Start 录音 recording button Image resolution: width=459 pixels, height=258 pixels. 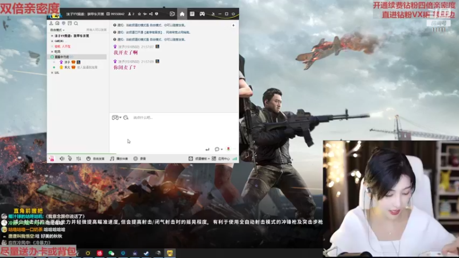139,159
